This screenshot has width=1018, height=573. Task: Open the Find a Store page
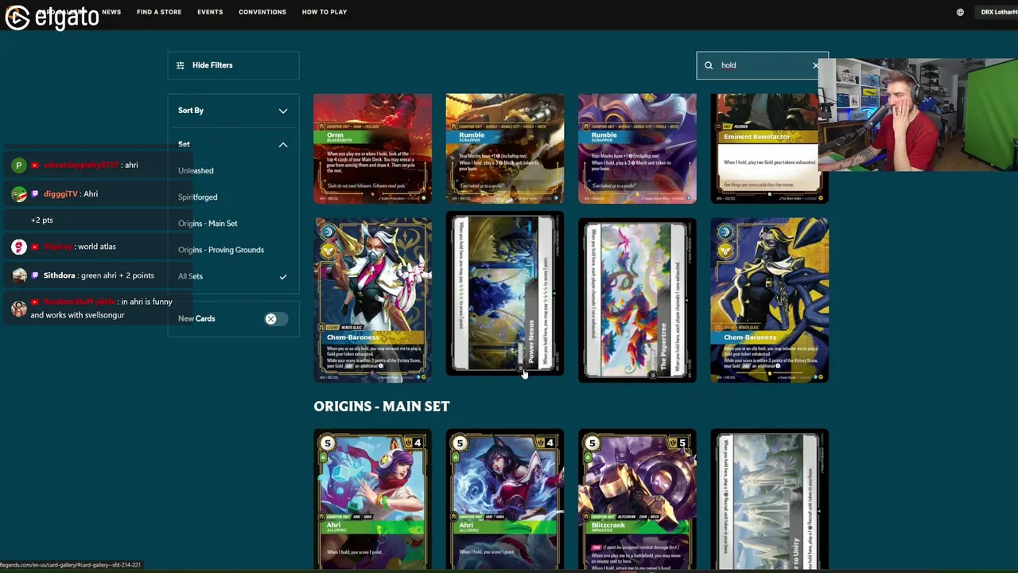(159, 12)
